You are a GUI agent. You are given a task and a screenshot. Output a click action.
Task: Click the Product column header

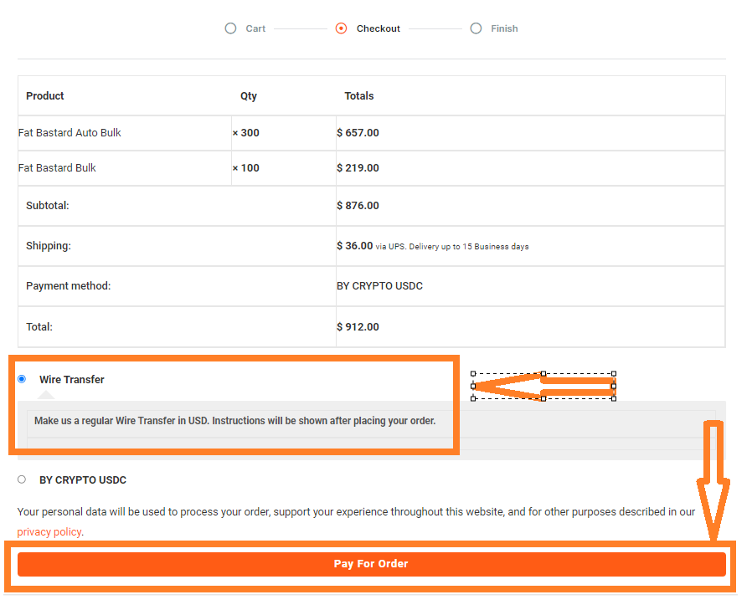click(x=45, y=96)
